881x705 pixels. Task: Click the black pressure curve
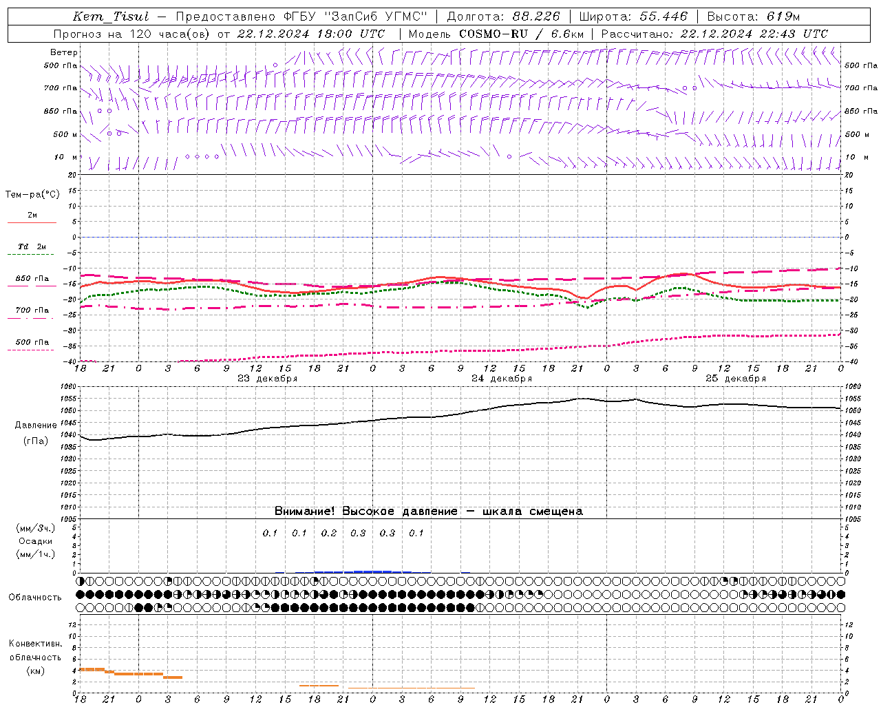(460, 415)
